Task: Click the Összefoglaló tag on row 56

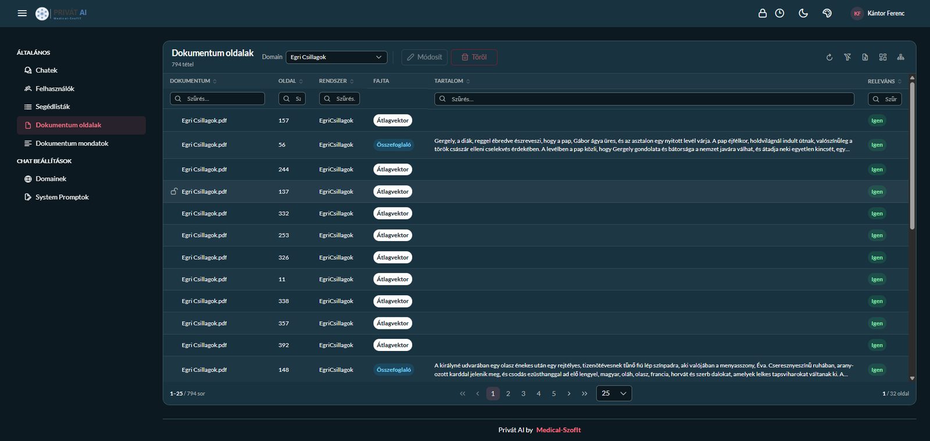Action: (x=394, y=145)
